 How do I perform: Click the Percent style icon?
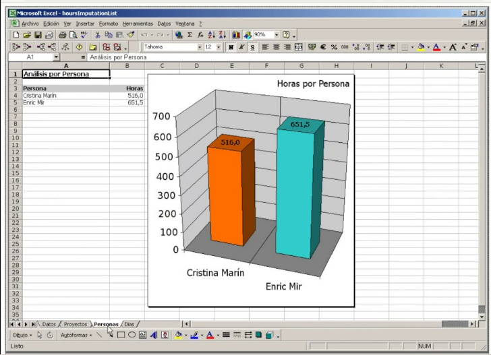(x=334, y=47)
